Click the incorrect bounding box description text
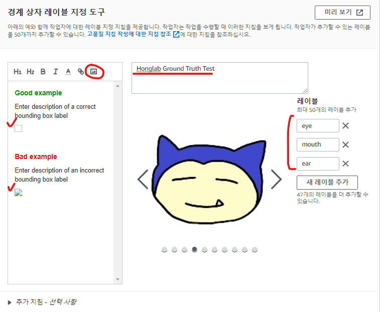Viewport: 380px width, 312px height. click(59, 175)
